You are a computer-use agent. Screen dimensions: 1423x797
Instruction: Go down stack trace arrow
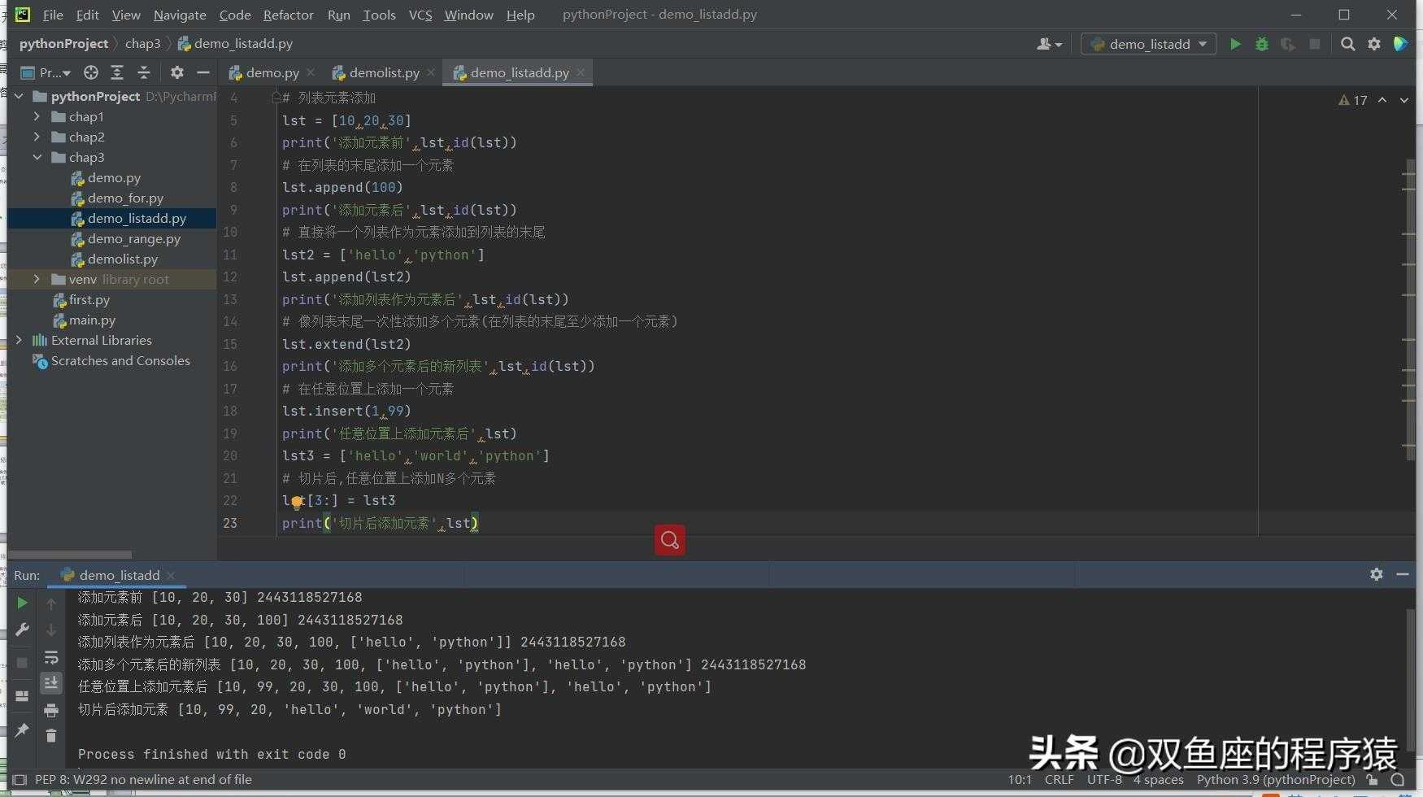pos(51,630)
